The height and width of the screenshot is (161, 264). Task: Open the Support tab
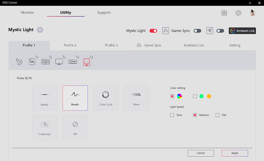[x=104, y=13]
